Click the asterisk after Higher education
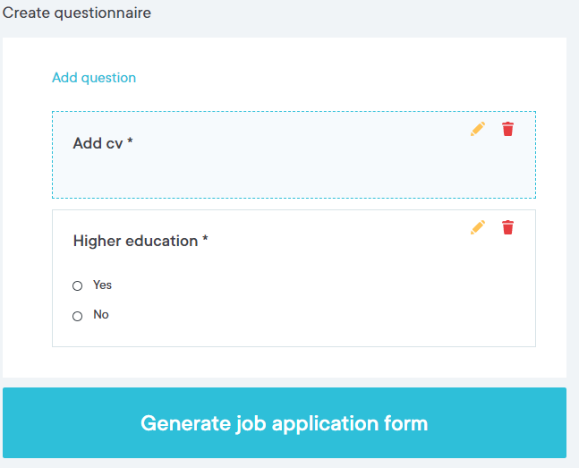The height and width of the screenshot is (468, 579). coord(205,240)
